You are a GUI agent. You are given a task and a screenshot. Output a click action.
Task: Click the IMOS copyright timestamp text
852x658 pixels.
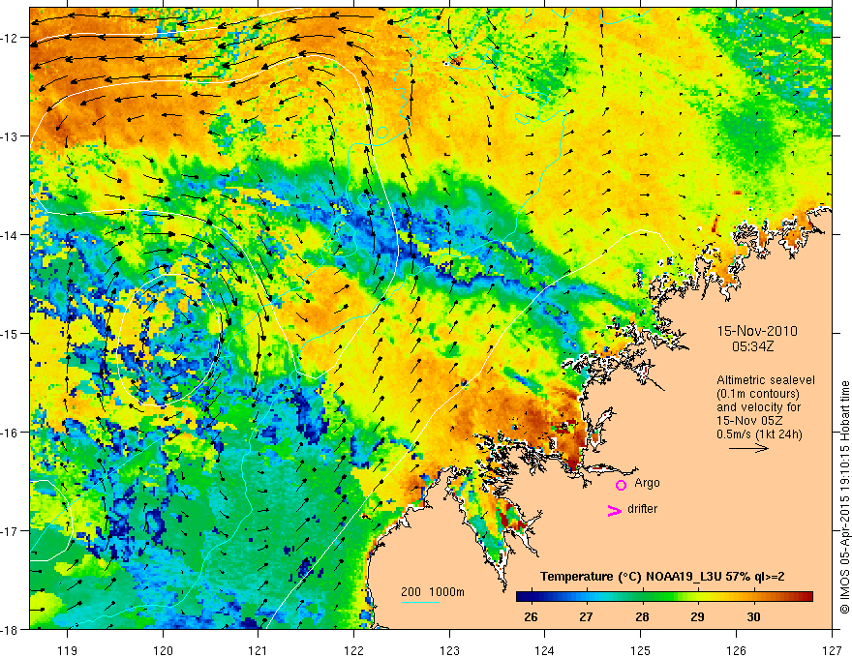(x=844, y=497)
